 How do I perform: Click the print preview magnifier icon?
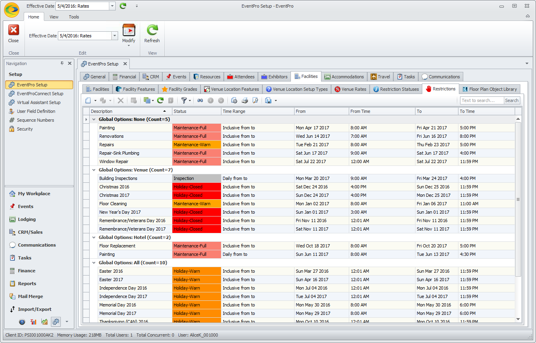(x=255, y=100)
